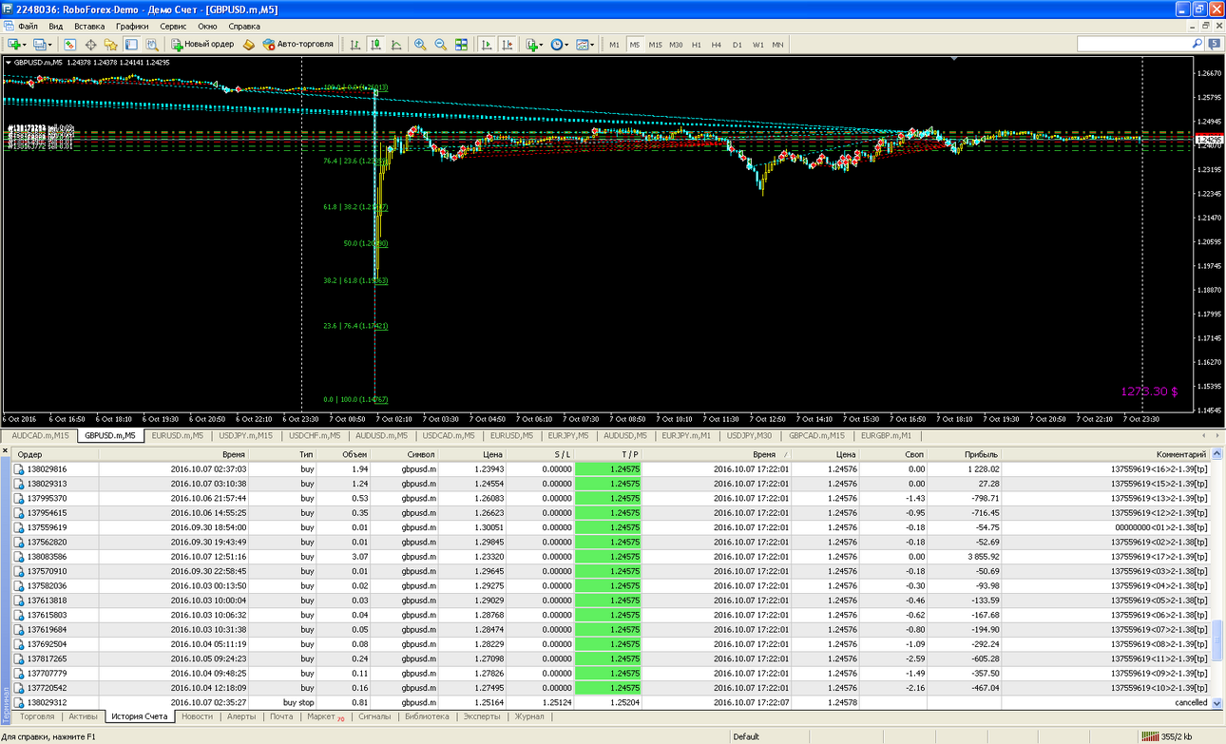Screen dimensions: 1226x744
Task: Switch chart to candlesticks view
Action: click(x=375, y=45)
